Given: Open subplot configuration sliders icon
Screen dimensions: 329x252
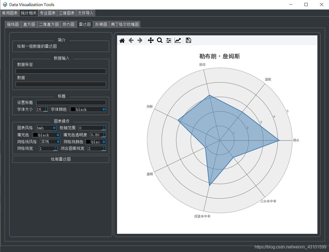Looking at the screenshot, I should pyautogui.click(x=169, y=40).
